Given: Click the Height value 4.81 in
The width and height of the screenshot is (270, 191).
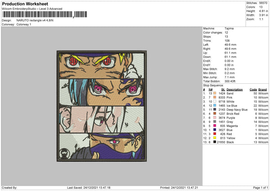Looking at the screenshot, I should click(263, 11).
